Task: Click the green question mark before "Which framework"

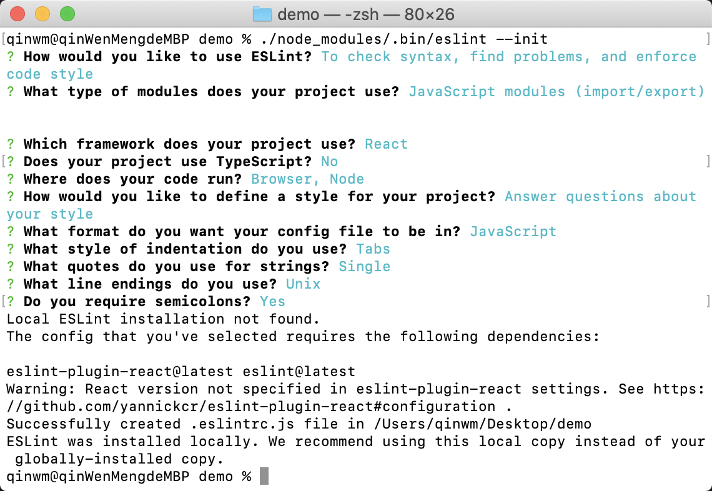Action: click(11, 144)
